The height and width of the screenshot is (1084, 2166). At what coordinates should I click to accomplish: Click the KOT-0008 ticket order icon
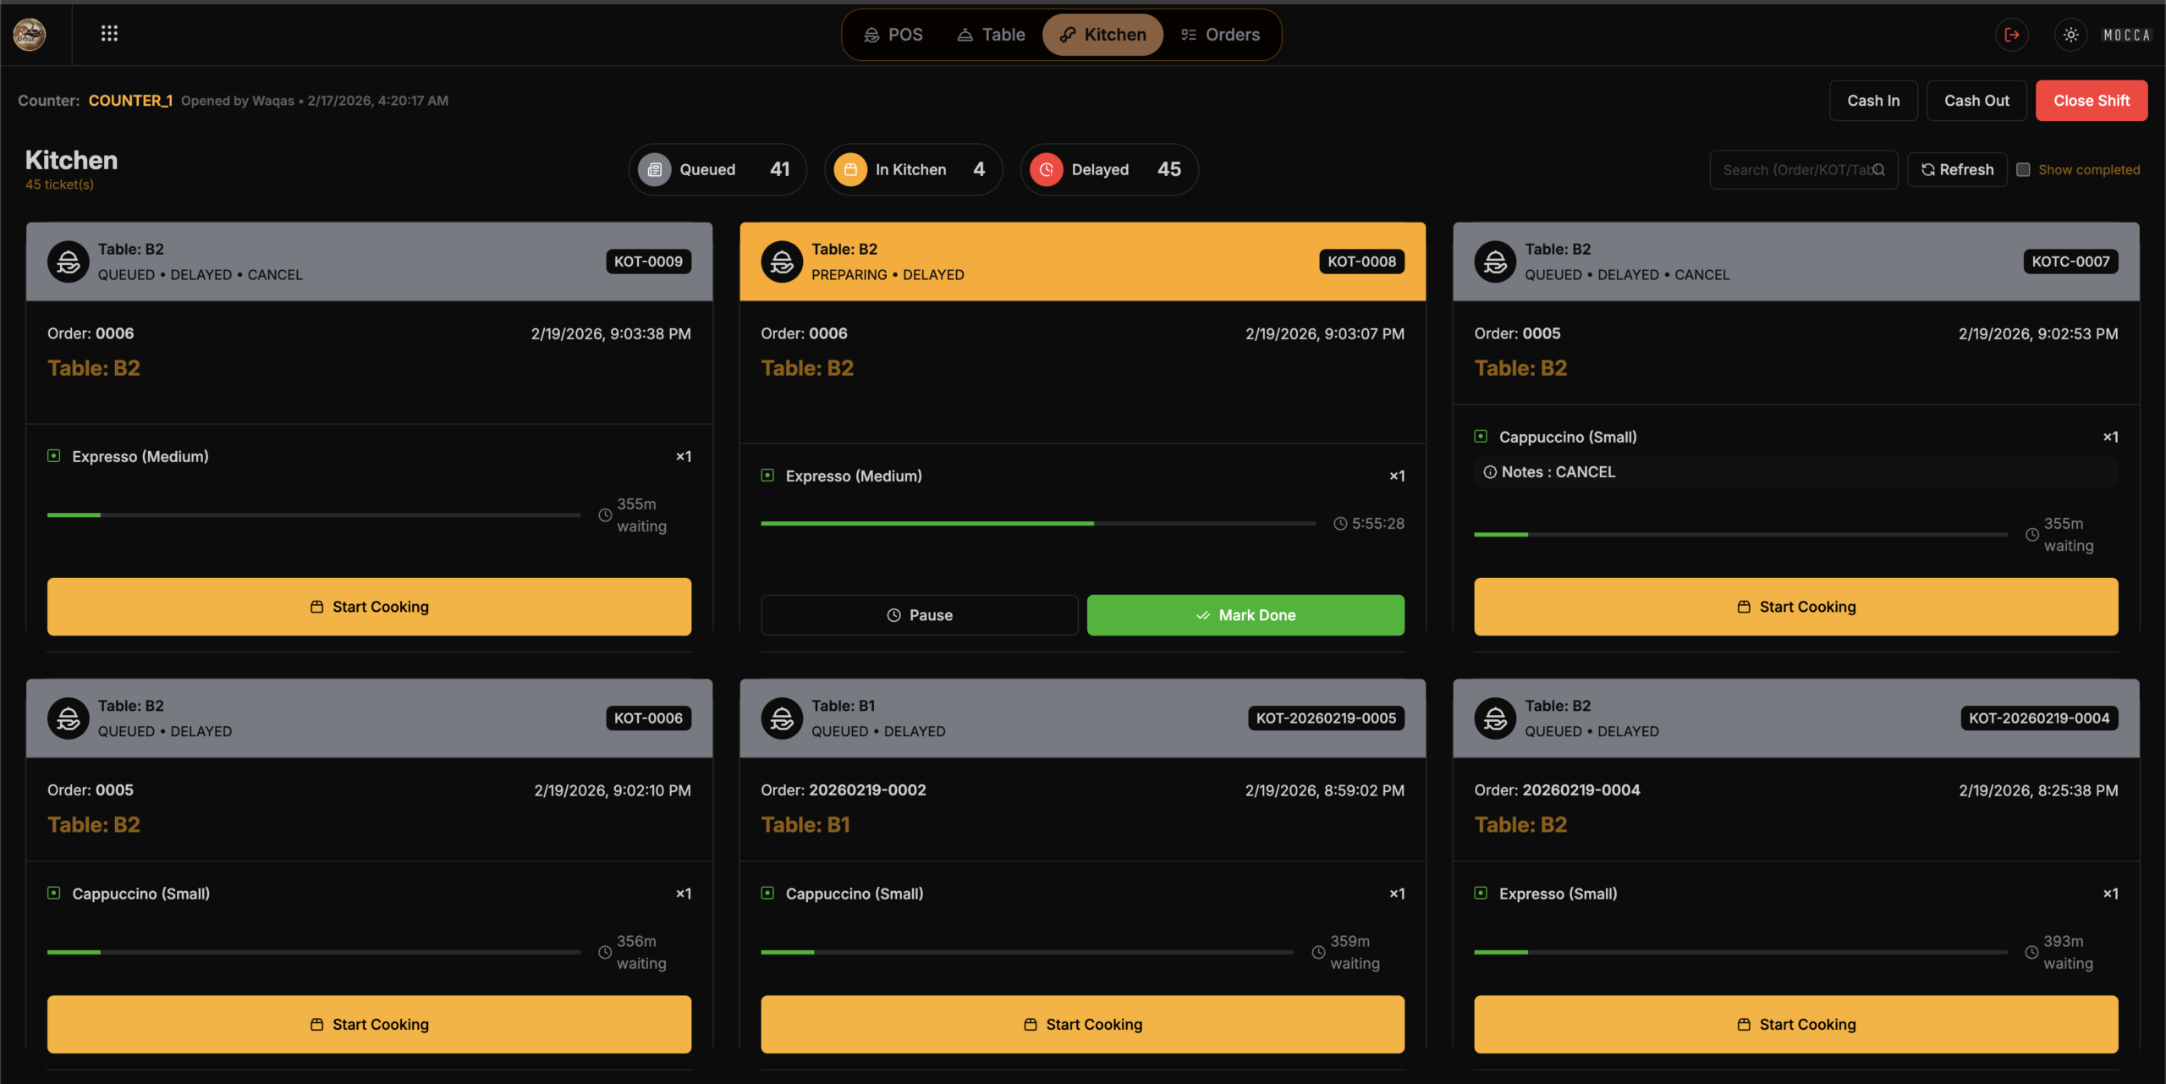(782, 261)
